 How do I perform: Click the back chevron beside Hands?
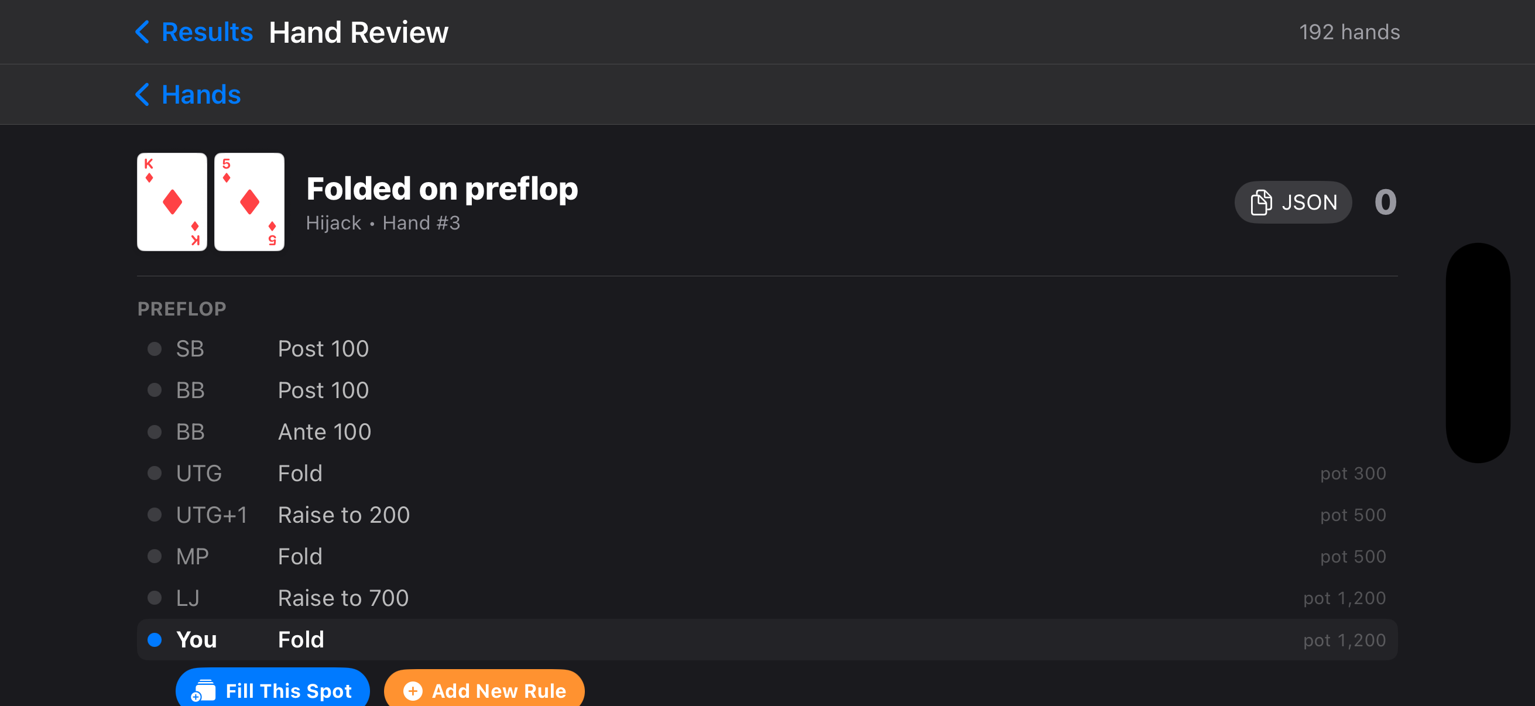click(x=142, y=94)
